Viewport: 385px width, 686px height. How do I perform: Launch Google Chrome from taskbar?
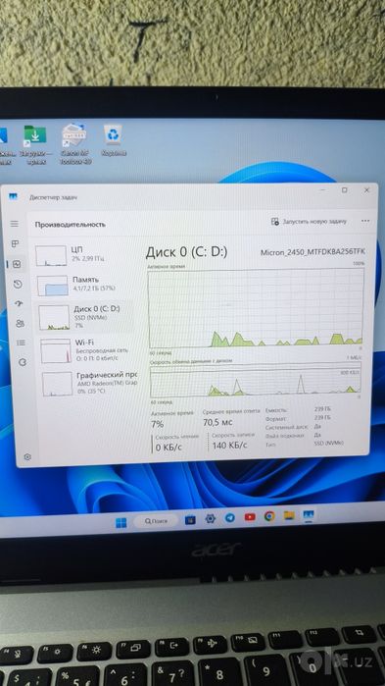pyautogui.click(x=269, y=516)
